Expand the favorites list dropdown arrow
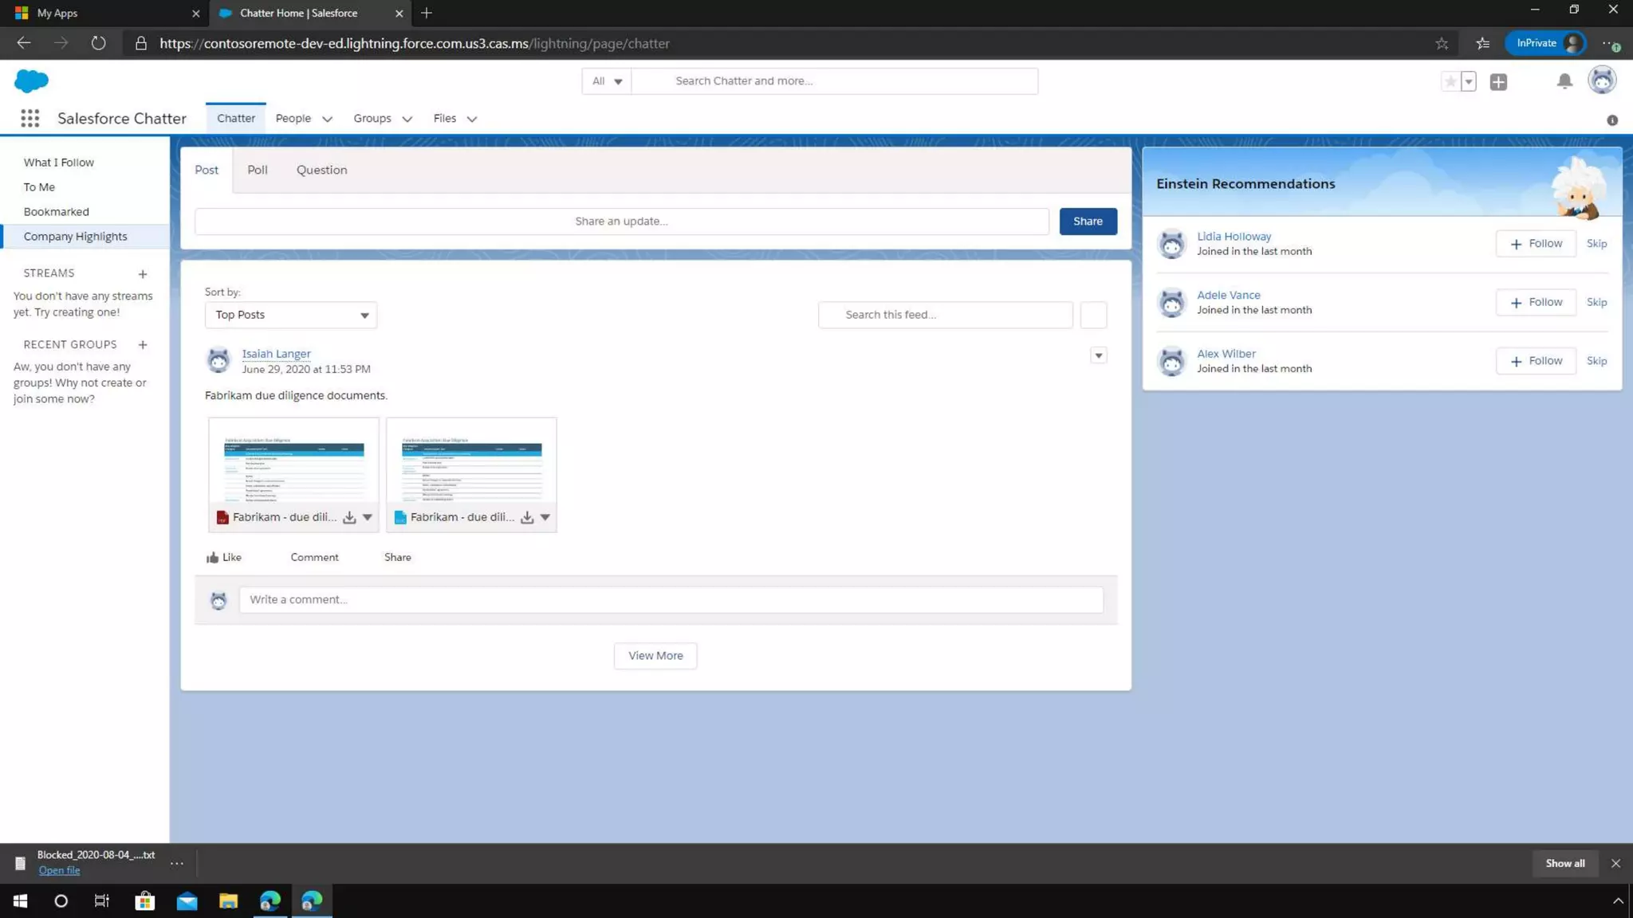 pyautogui.click(x=1469, y=81)
